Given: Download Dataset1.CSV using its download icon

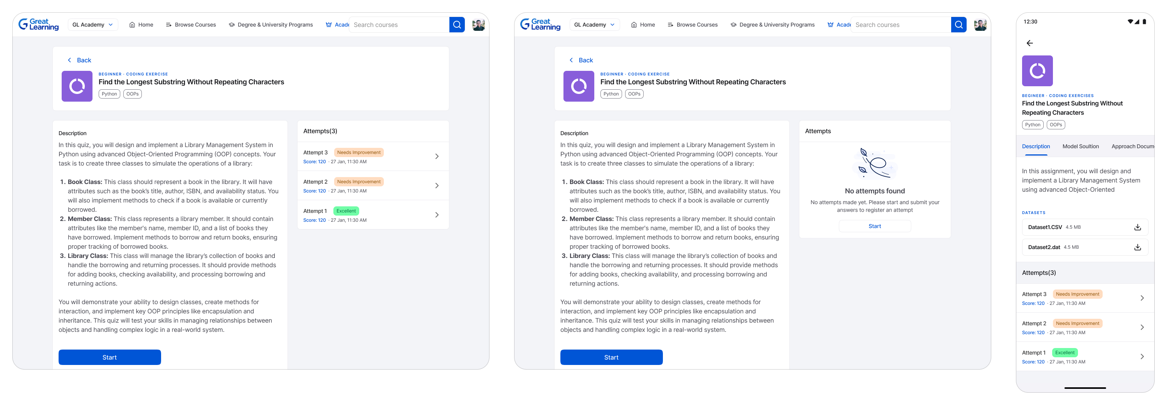Looking at the screenshot, I should pyautogui.click(x=1137, y=227).
